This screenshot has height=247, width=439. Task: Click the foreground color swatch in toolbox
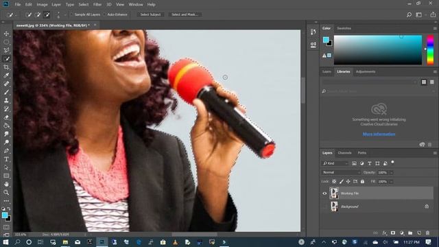(5, 215)
